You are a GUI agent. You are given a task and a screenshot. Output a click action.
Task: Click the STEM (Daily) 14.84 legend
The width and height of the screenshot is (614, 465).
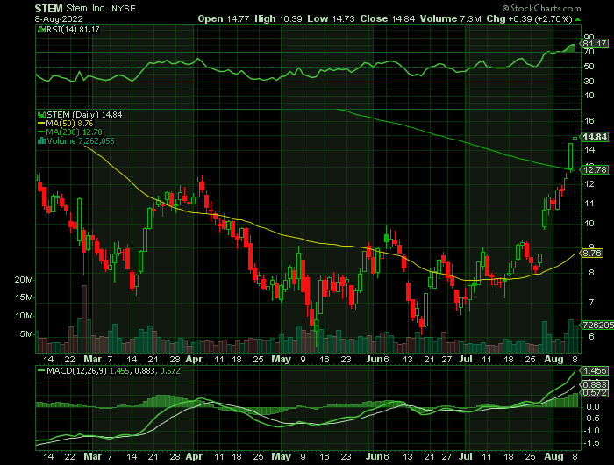pyautogui.click(x=84, y=115)
